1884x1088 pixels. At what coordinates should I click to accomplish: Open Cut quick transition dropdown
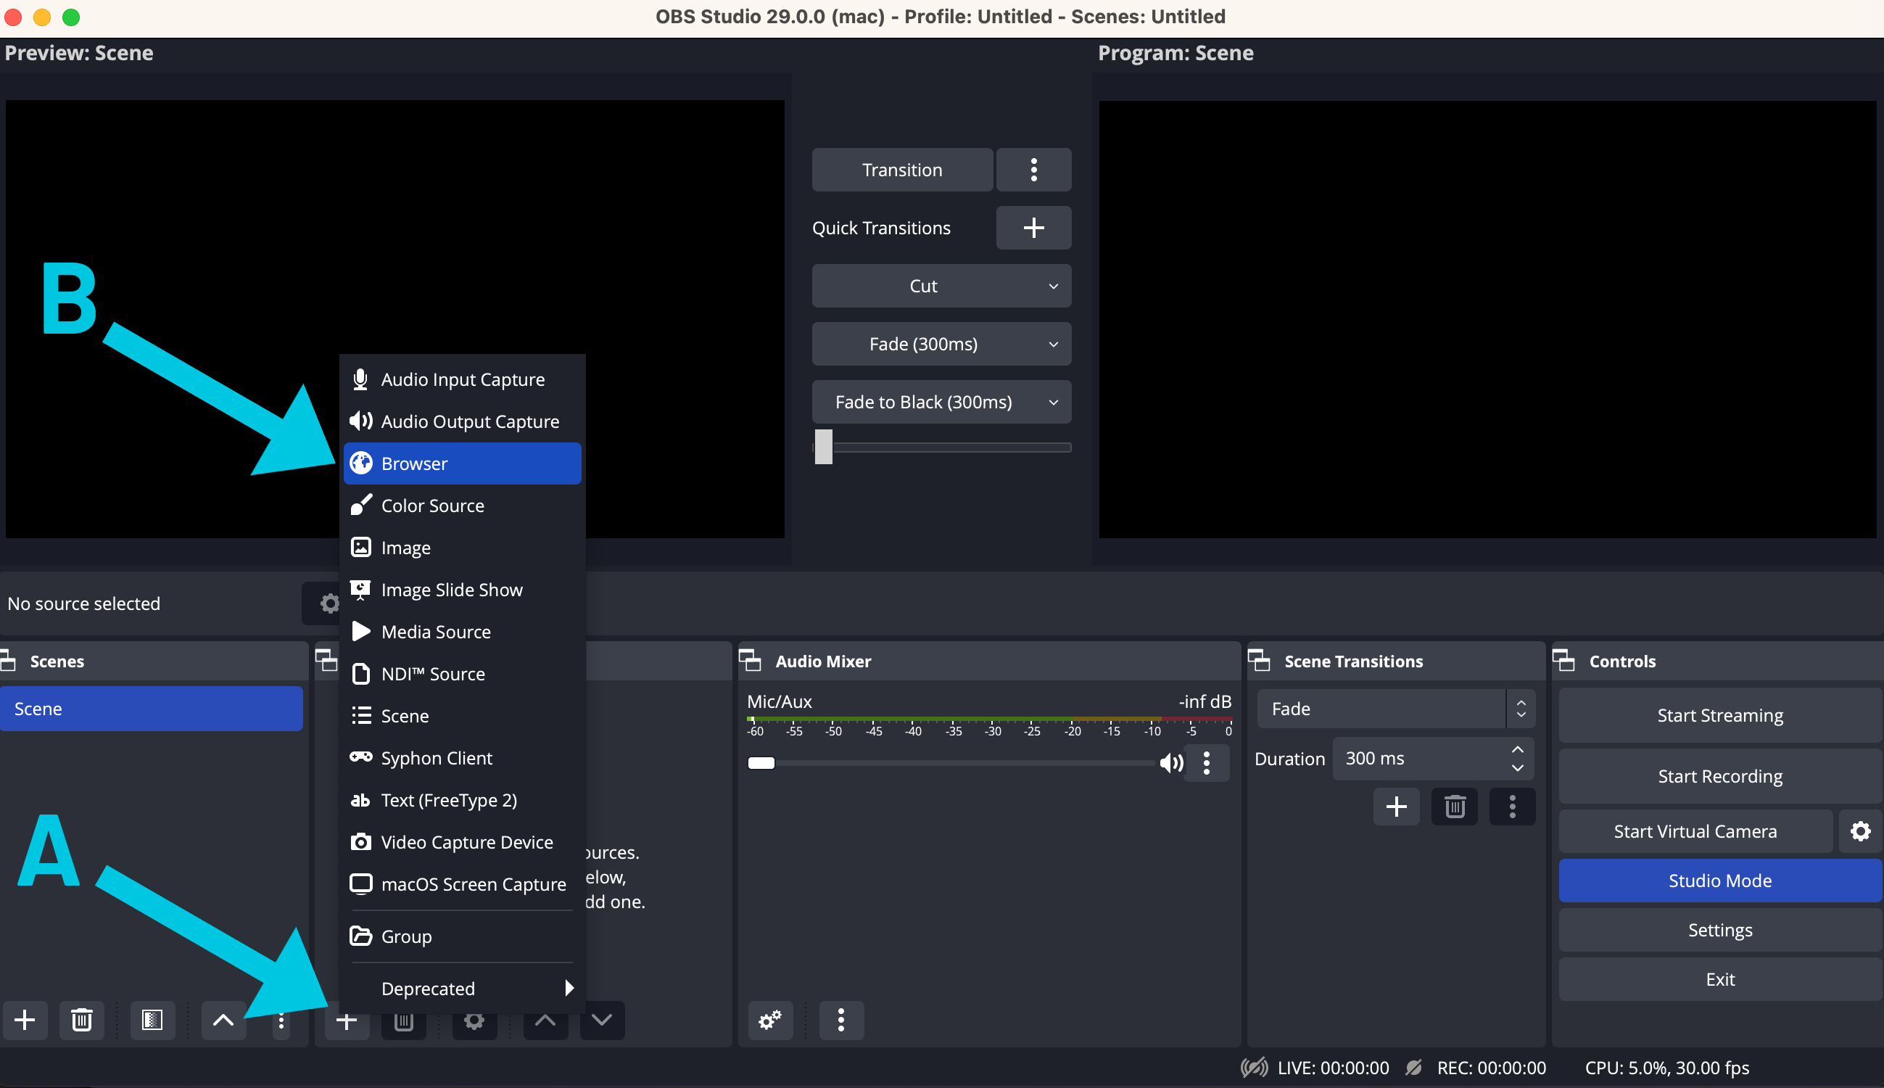pos(941,287)
